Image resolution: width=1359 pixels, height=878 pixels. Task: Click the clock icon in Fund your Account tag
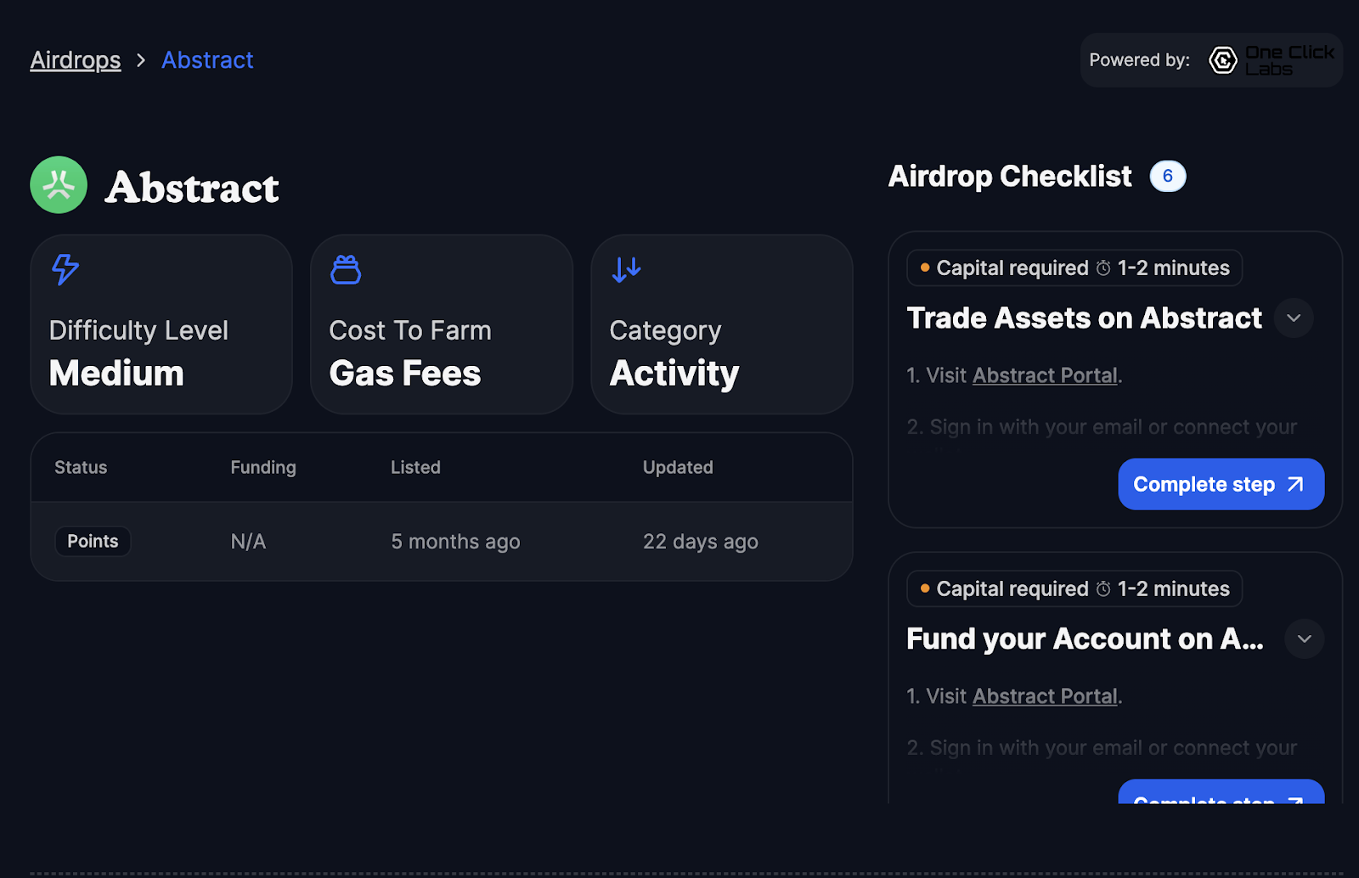point(1103,589)
